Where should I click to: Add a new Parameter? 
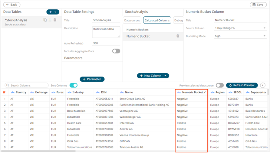pyautogui.click(x=92, y=79)
